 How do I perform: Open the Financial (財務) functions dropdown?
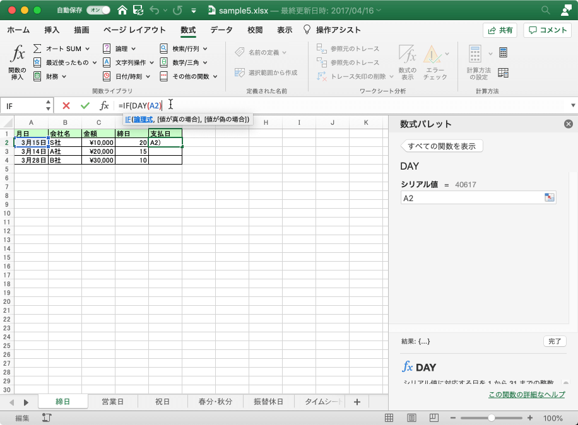50,76
